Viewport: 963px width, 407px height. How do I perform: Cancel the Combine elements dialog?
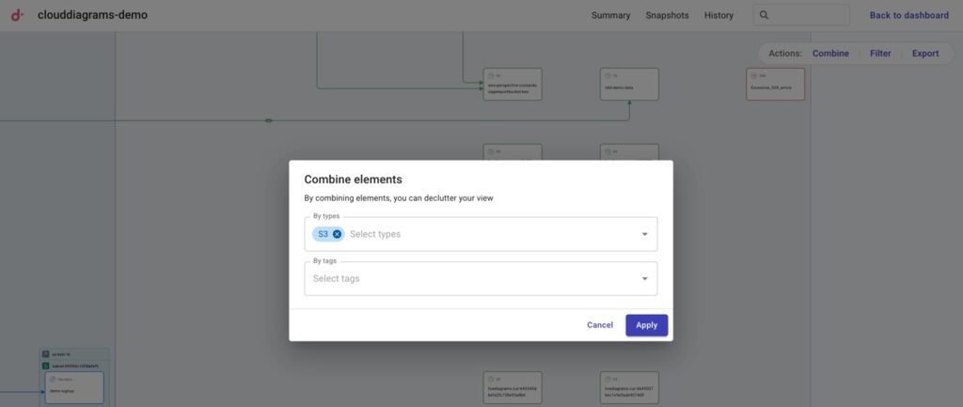[600, 325]
